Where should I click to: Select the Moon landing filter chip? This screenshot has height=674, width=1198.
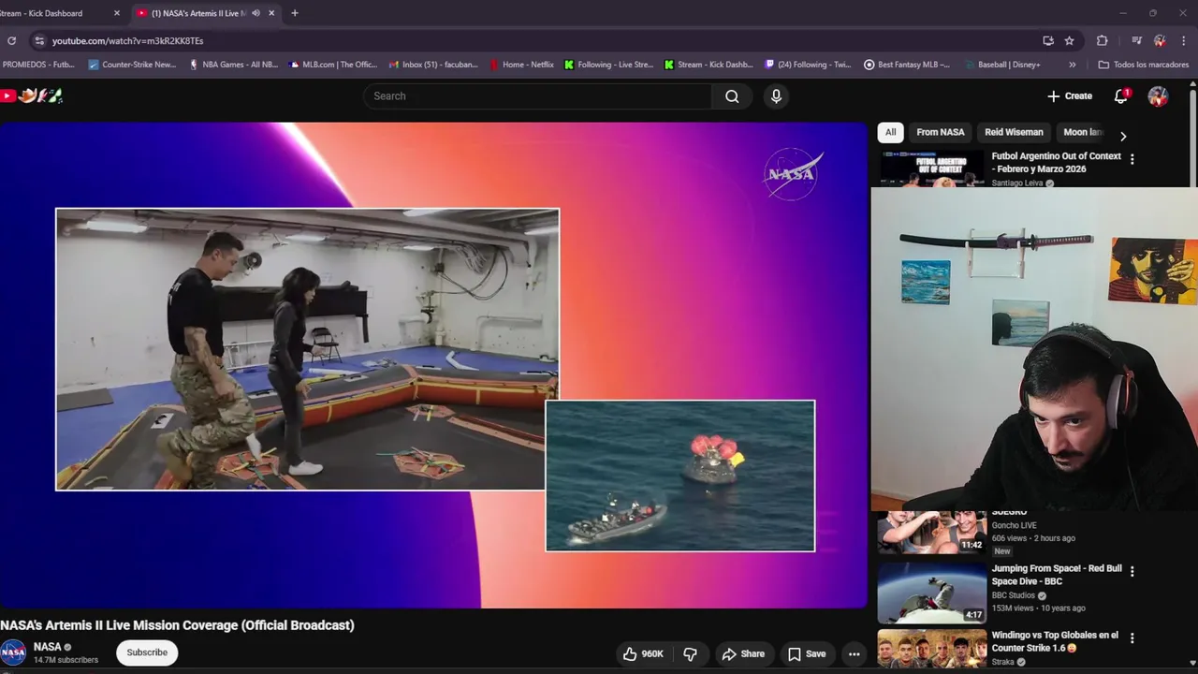(x=1084, y=132)
